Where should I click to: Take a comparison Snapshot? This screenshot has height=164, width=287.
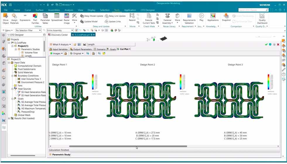coord(226,18)
